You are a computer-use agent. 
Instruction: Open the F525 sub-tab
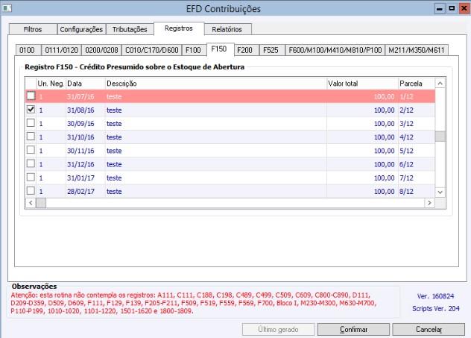(271, 50)
